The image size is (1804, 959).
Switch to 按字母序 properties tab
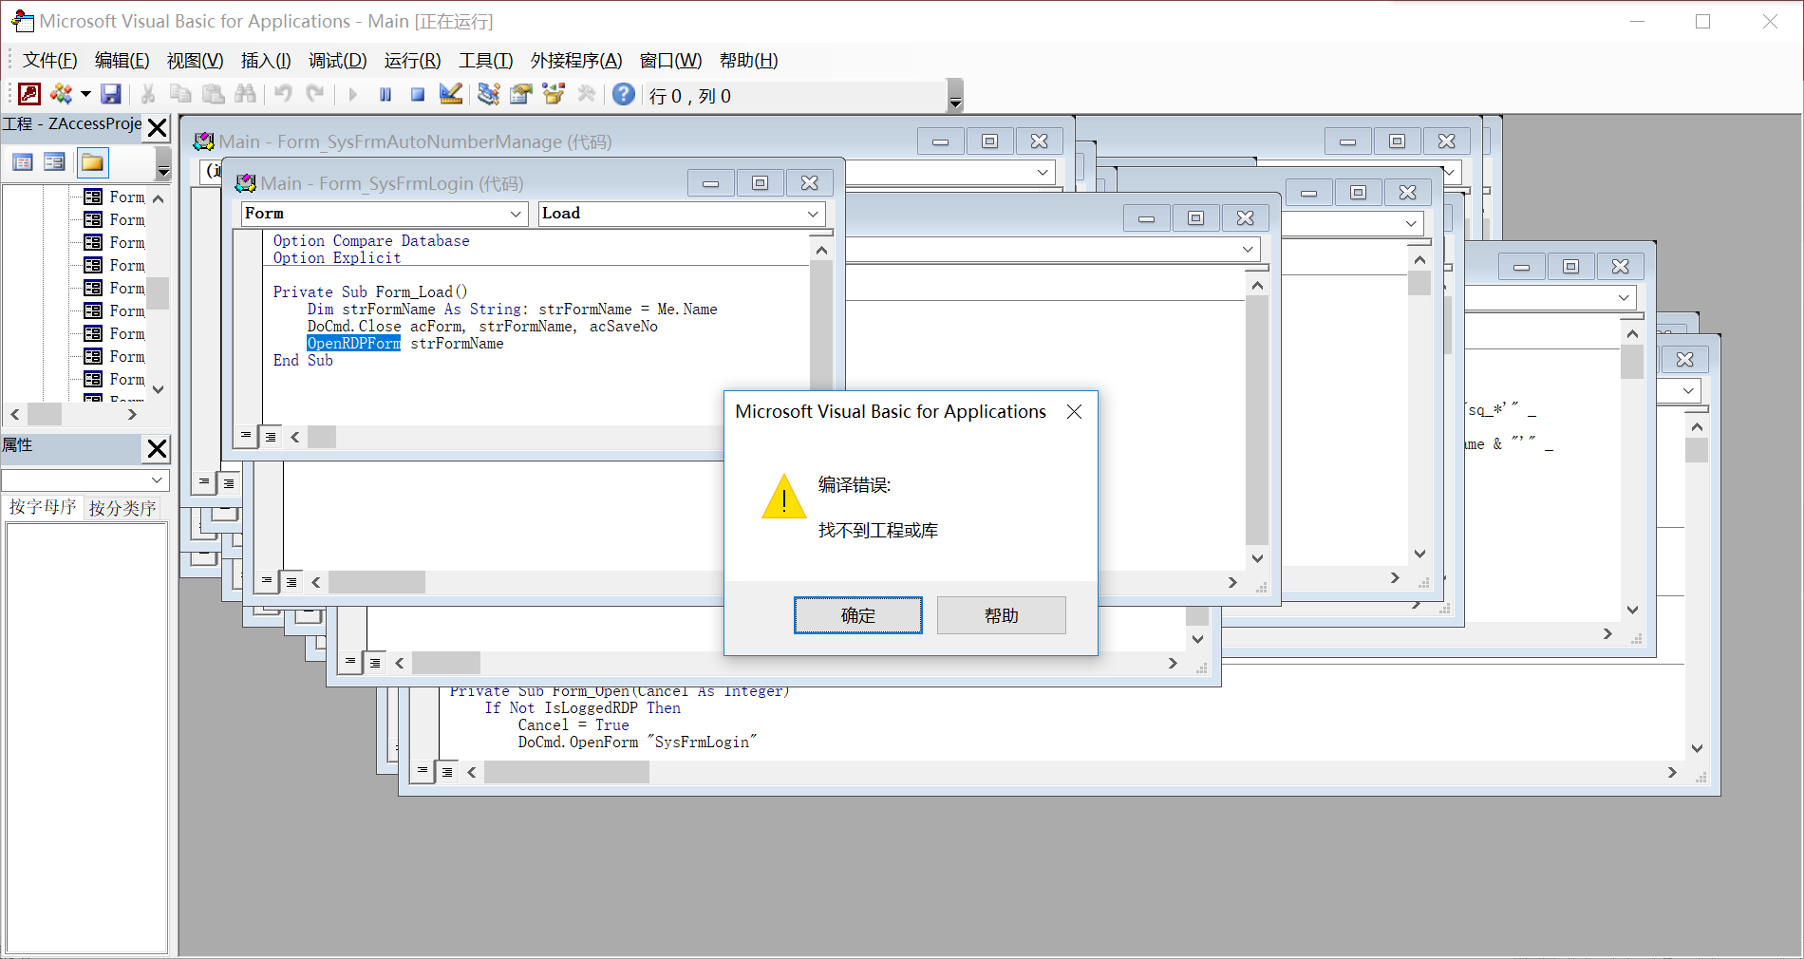point(43,507)
